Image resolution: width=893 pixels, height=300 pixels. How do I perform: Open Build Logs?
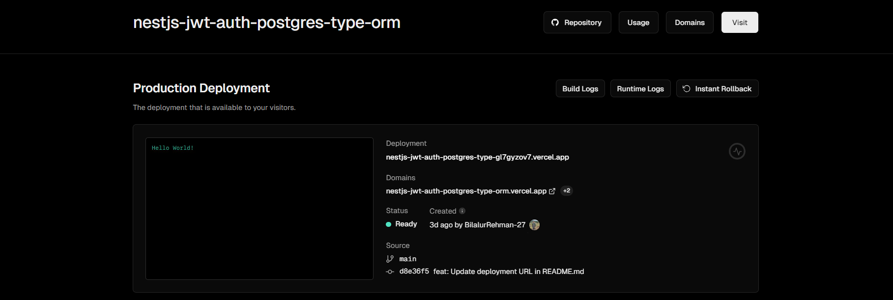[x=580, y=88]
